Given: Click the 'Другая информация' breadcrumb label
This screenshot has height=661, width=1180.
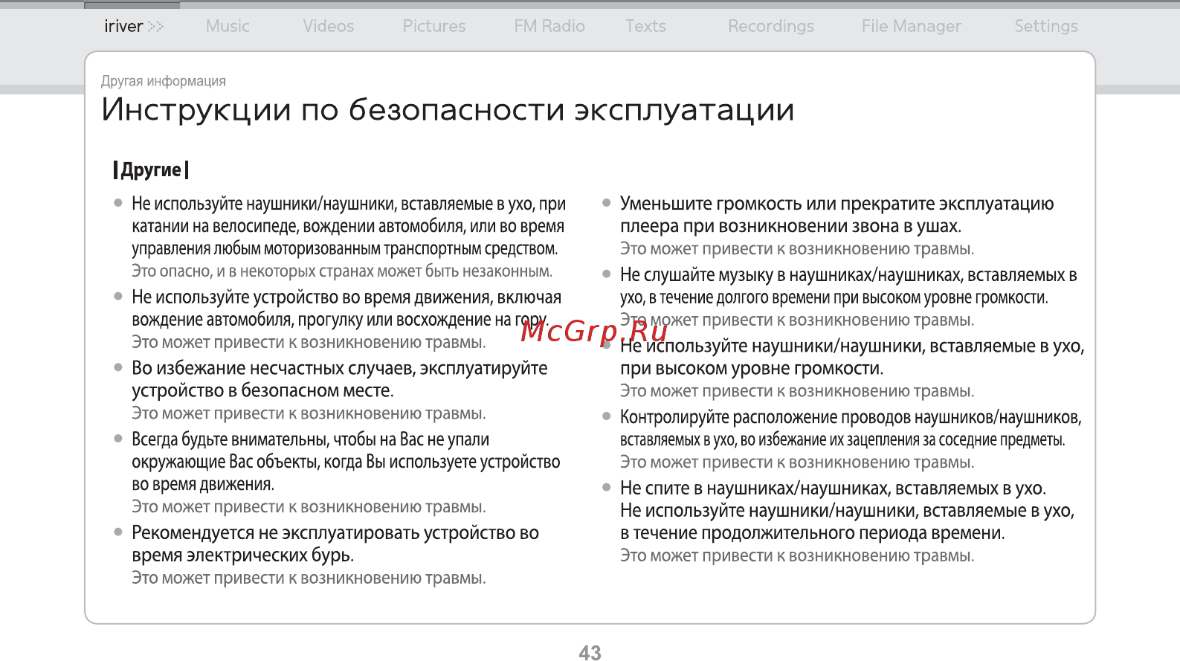Looking at the screenshot, I should [164, 81].
